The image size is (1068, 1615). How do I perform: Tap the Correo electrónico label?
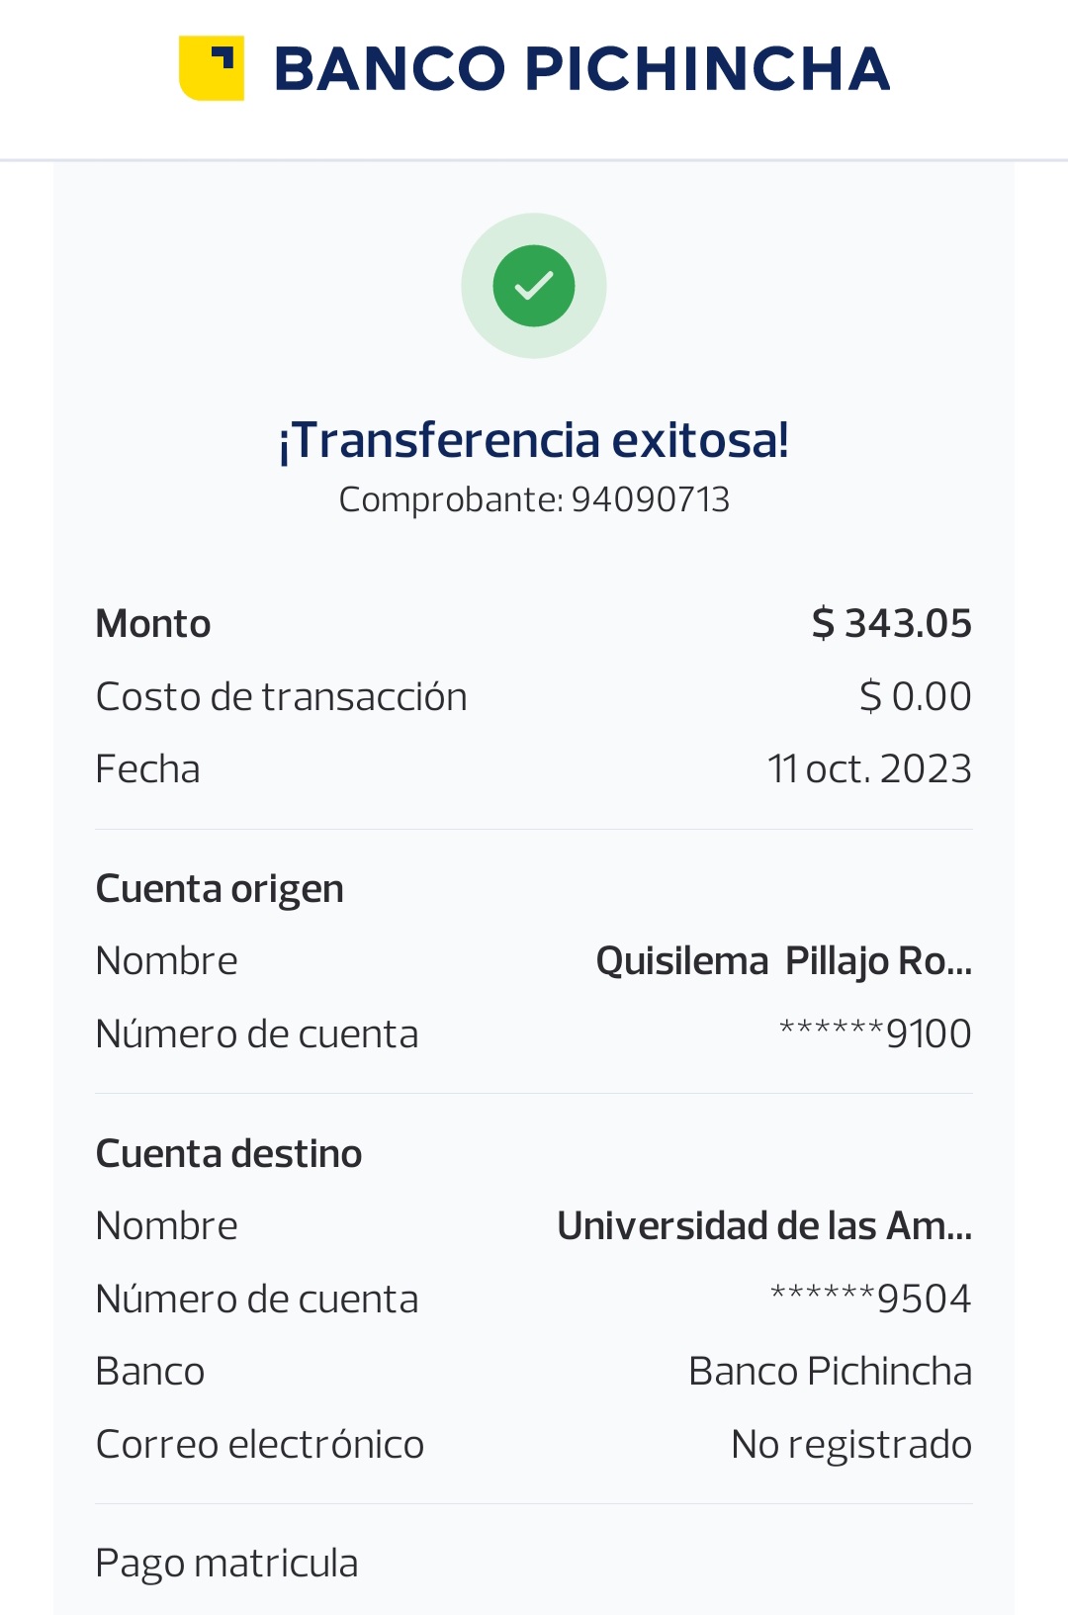click(259, 1445)
